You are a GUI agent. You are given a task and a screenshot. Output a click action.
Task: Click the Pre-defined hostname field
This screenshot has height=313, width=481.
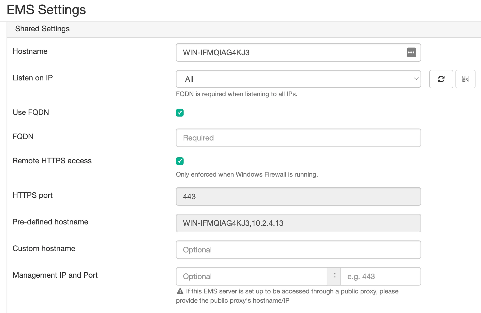point(298,223)
